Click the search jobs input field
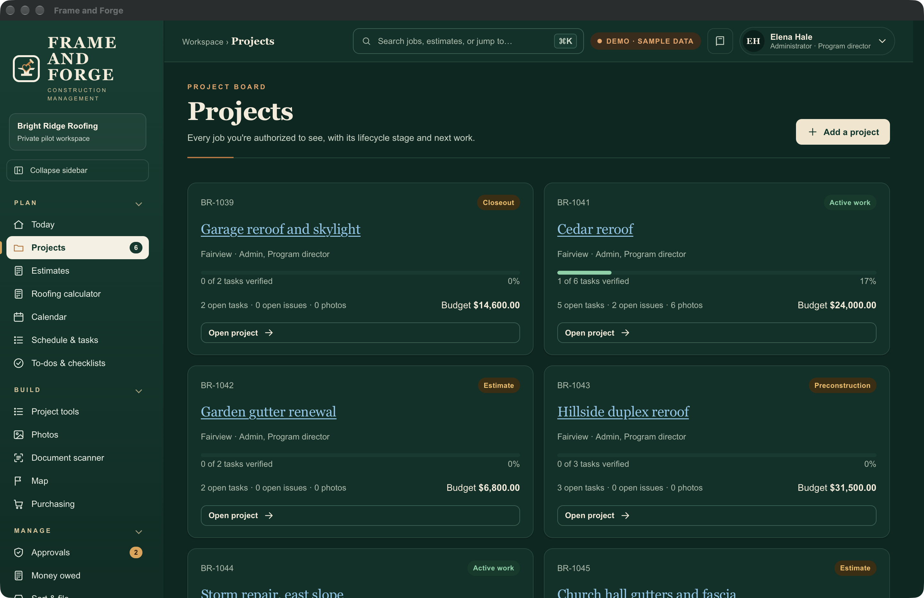The image size is (924, 598). coord(468,41)
